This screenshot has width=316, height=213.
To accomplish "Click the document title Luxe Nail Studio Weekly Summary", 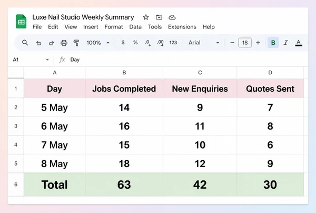I will point(83,17).
